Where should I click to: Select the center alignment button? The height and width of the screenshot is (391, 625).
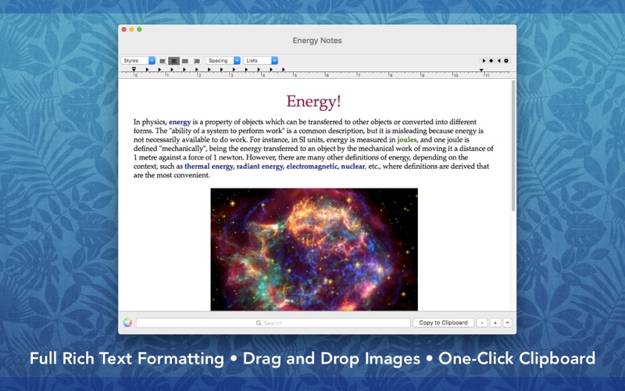coord(173,61)
